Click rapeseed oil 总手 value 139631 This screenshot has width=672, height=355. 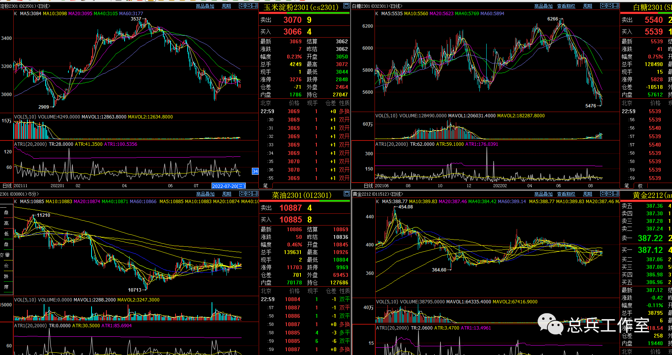coord(293,252)
